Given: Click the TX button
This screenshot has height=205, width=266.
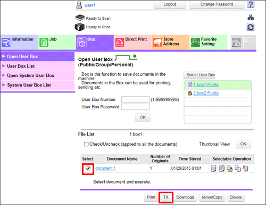Looking at the screenshot, I should pyautogui.click(x=166, y=198).
